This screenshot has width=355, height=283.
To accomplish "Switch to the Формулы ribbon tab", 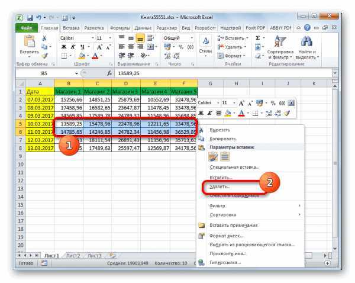I will [120, 28].
